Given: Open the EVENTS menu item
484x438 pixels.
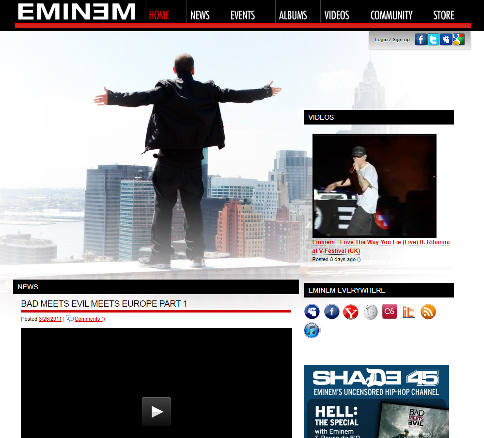Looking at the screenshot, I should coord(243,15).
